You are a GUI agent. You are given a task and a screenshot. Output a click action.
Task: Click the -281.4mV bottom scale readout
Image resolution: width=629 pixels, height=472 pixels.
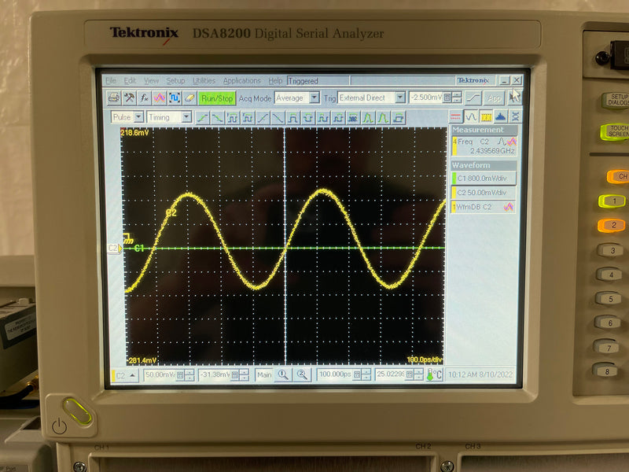(x=142, y=360)
